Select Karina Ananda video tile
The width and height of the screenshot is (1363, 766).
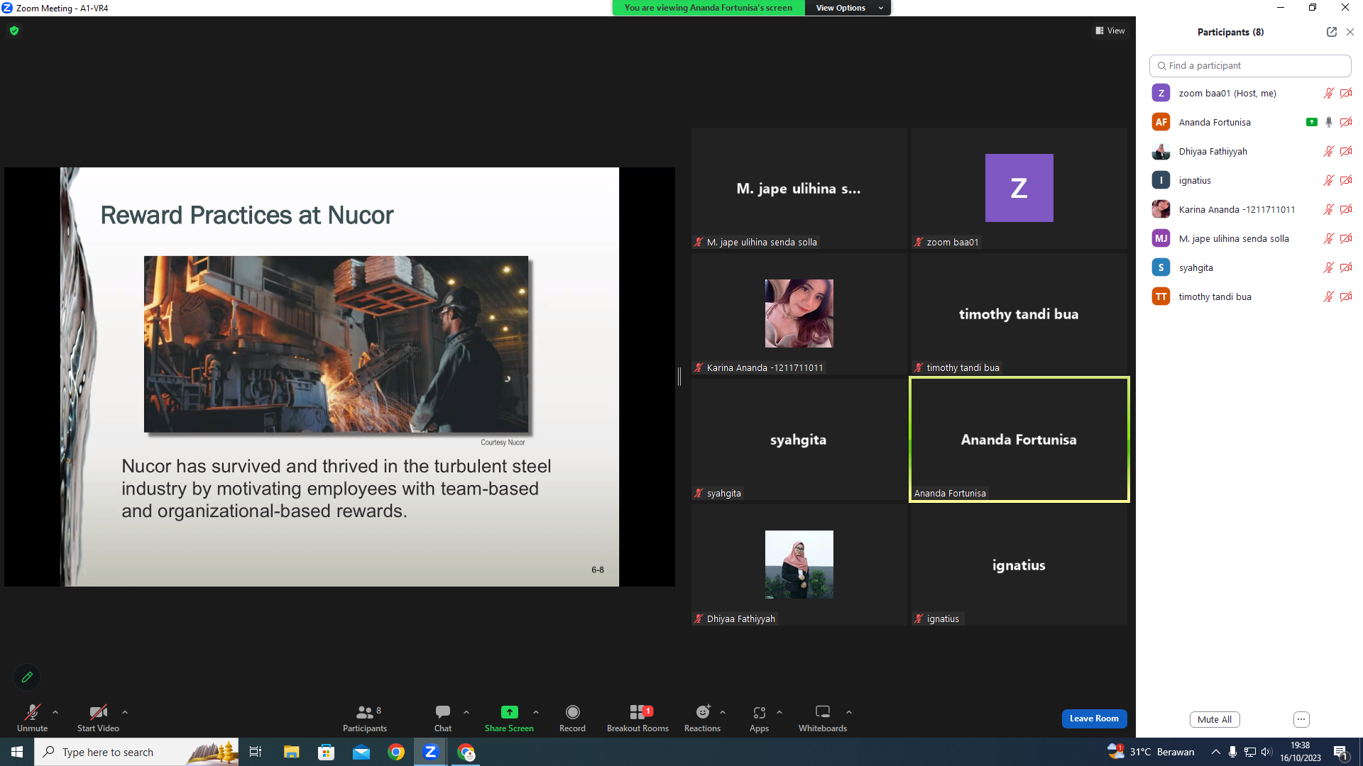pos(799,313)
